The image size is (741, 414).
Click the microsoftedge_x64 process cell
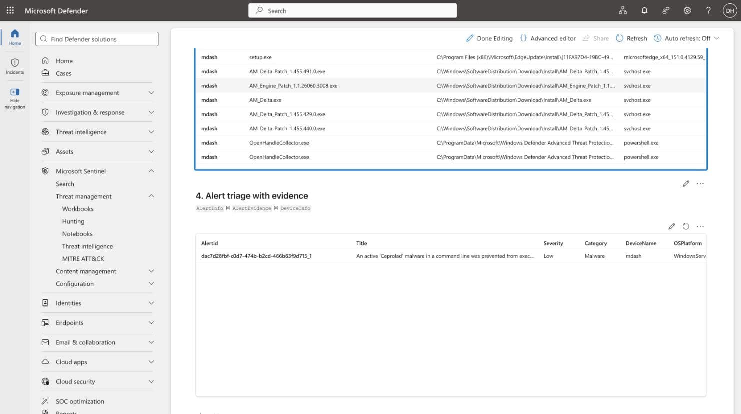(664, 57)
